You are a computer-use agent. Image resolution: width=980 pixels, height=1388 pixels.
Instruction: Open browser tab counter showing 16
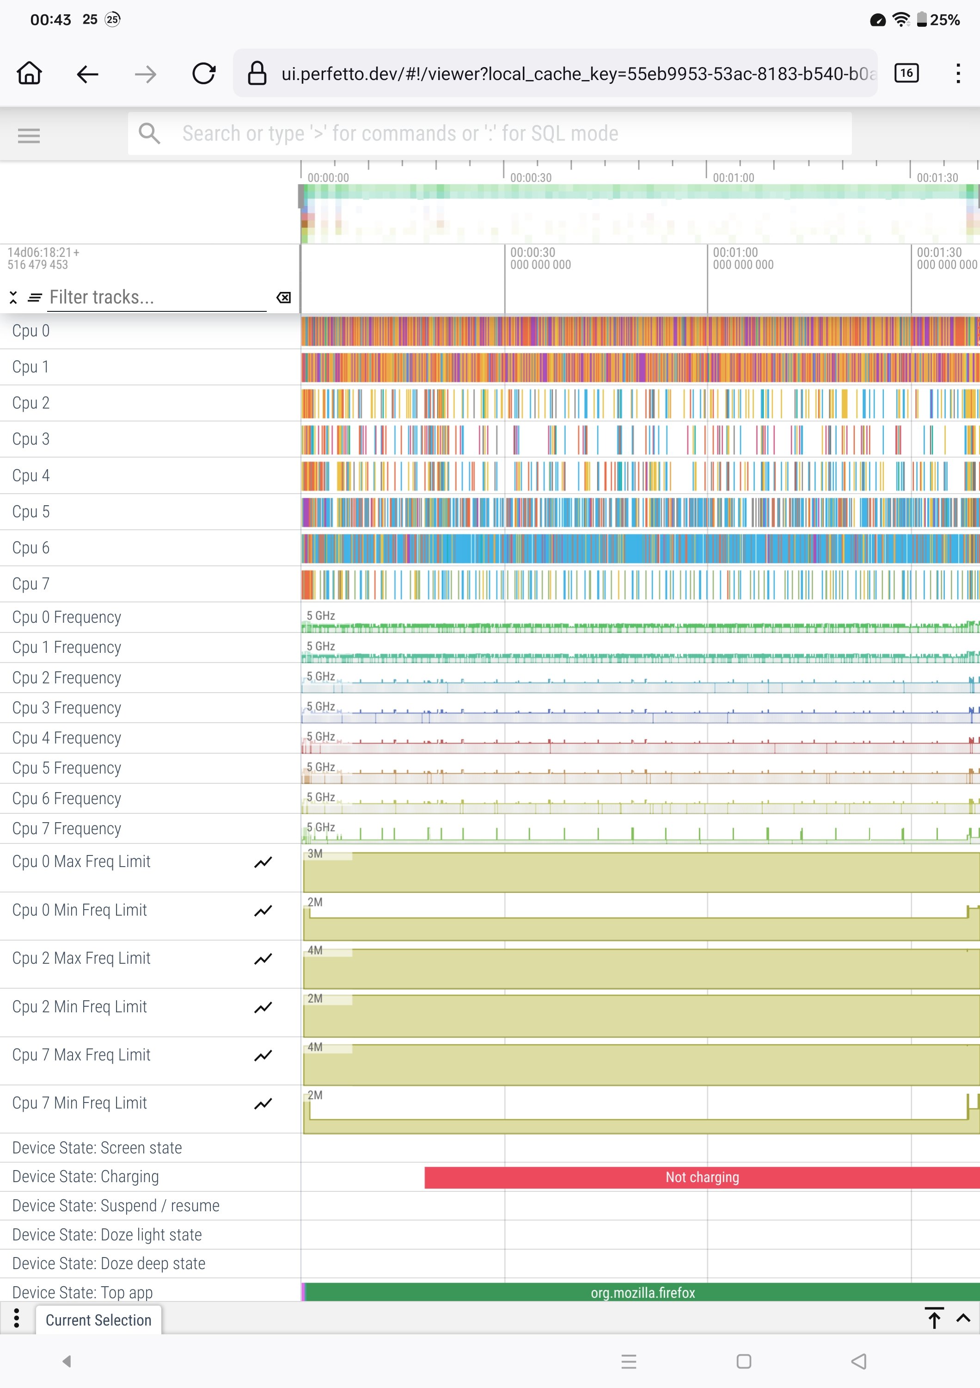tap(906, 74)
